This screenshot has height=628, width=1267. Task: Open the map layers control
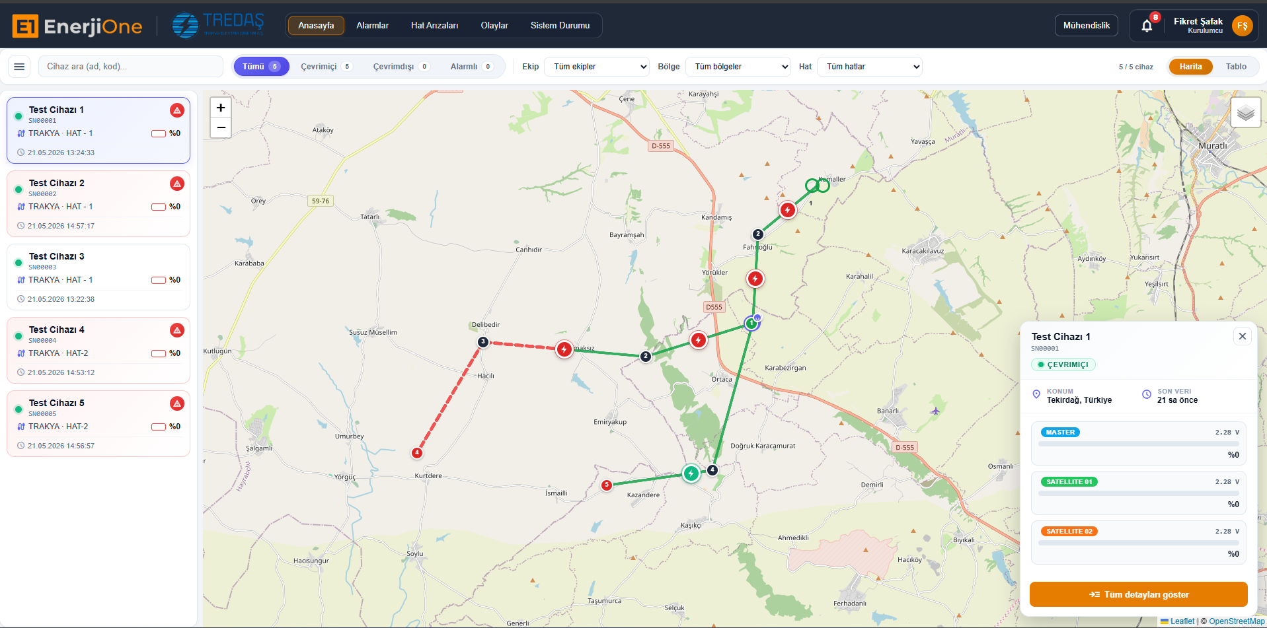(1245, 112)
